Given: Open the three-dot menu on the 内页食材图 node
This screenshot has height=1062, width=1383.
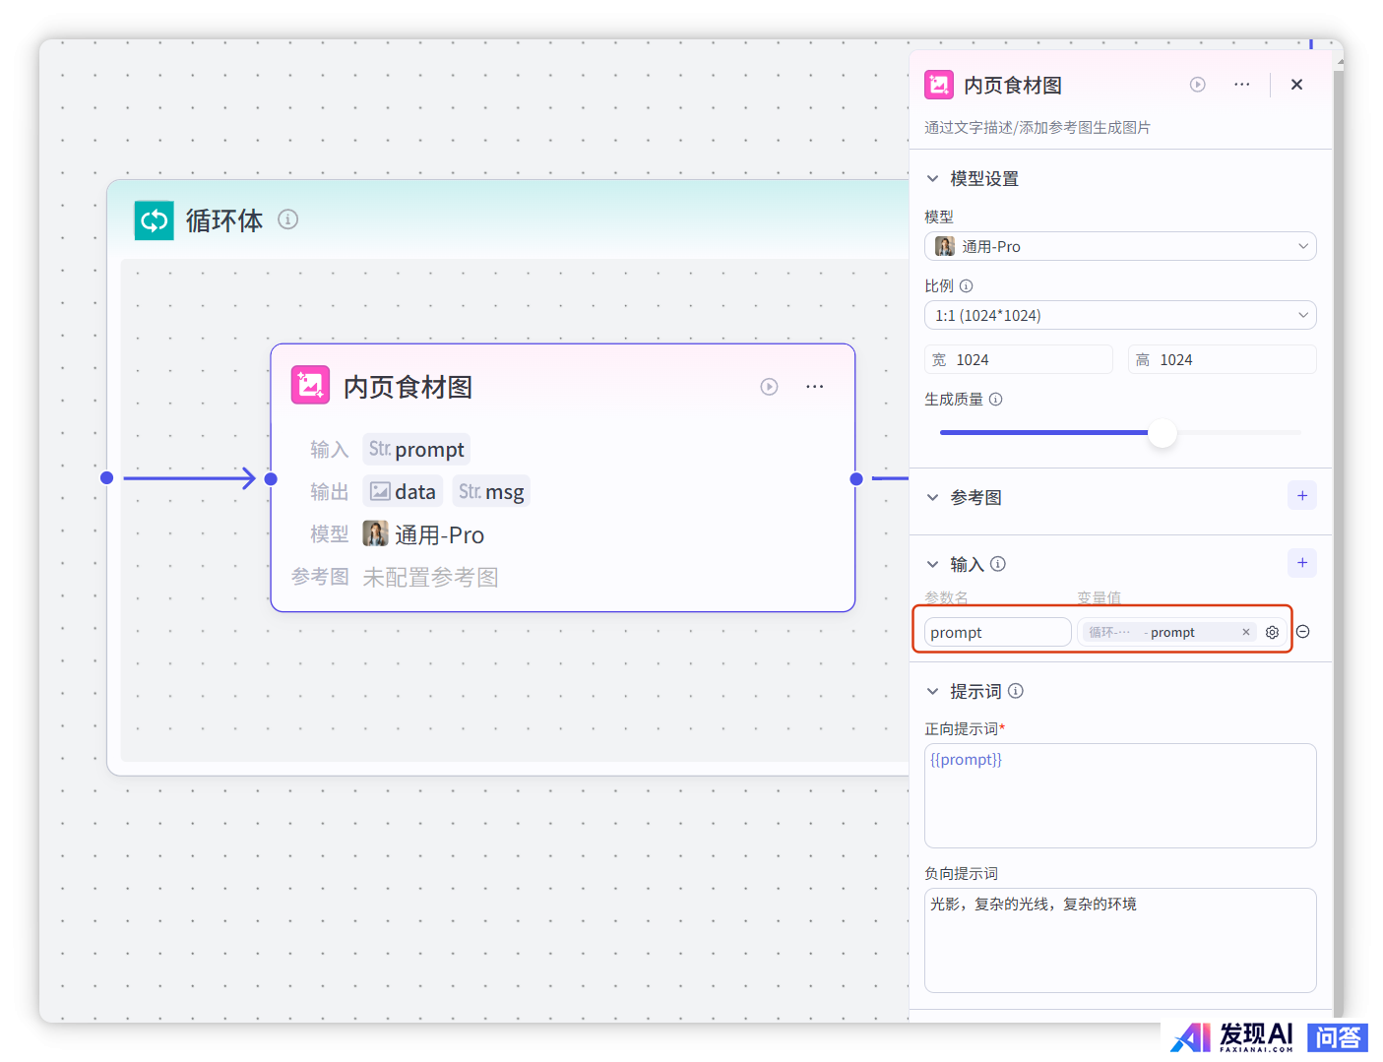Looking at the screenshot, I should tap(814, 387).
